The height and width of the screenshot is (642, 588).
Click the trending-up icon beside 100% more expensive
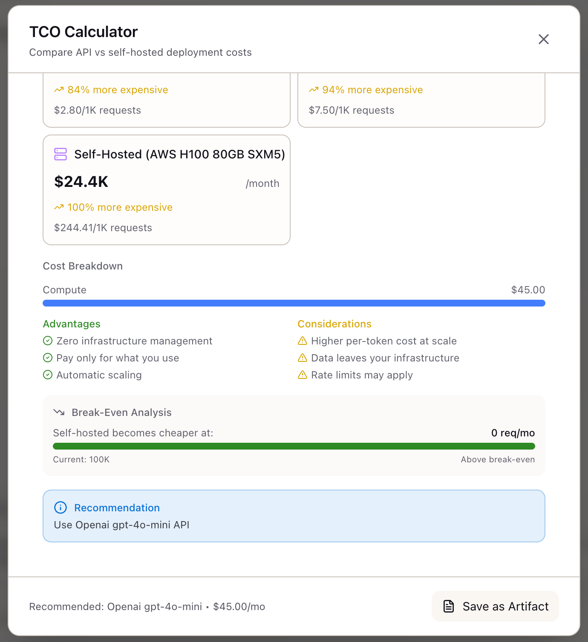[59, 207]
